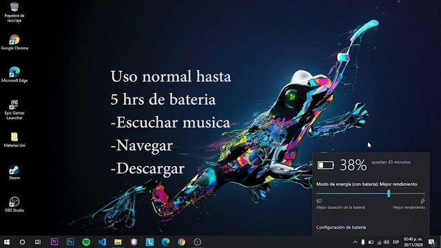This screenshot has width=441, height=248.
Task: Open the clock showing 02:40 p. m.
Action: coord(413,242)
